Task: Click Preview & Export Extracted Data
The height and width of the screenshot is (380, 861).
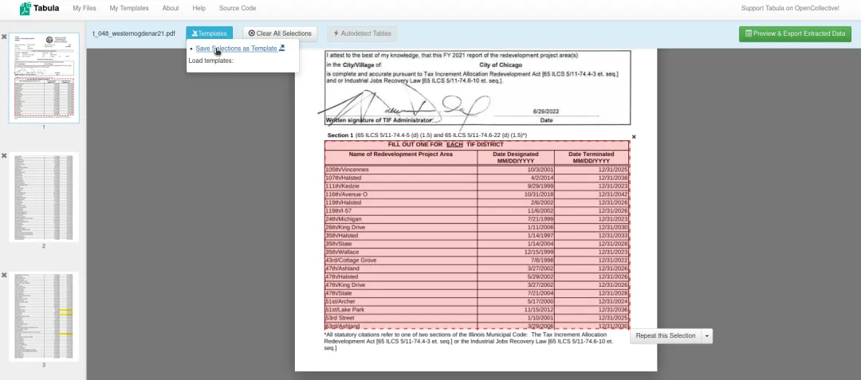Action: 795,33
